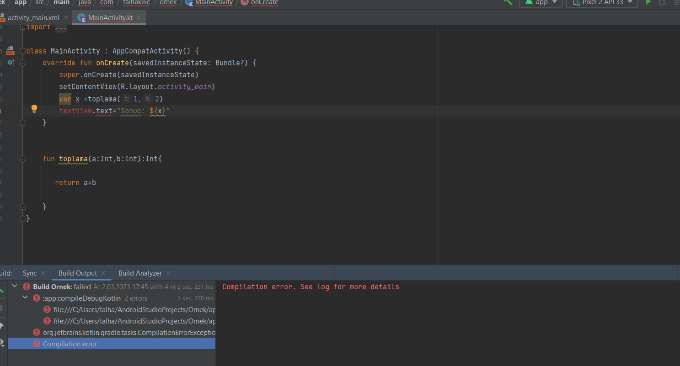680x366 pixels.
Task: Select the CompilationErrorException tree entry
Action: (x=129, y=333)
